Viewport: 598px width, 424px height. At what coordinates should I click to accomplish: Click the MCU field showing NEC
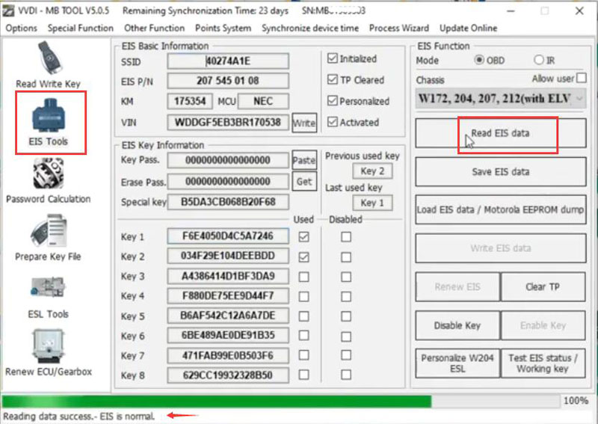(x=263, y=101)
